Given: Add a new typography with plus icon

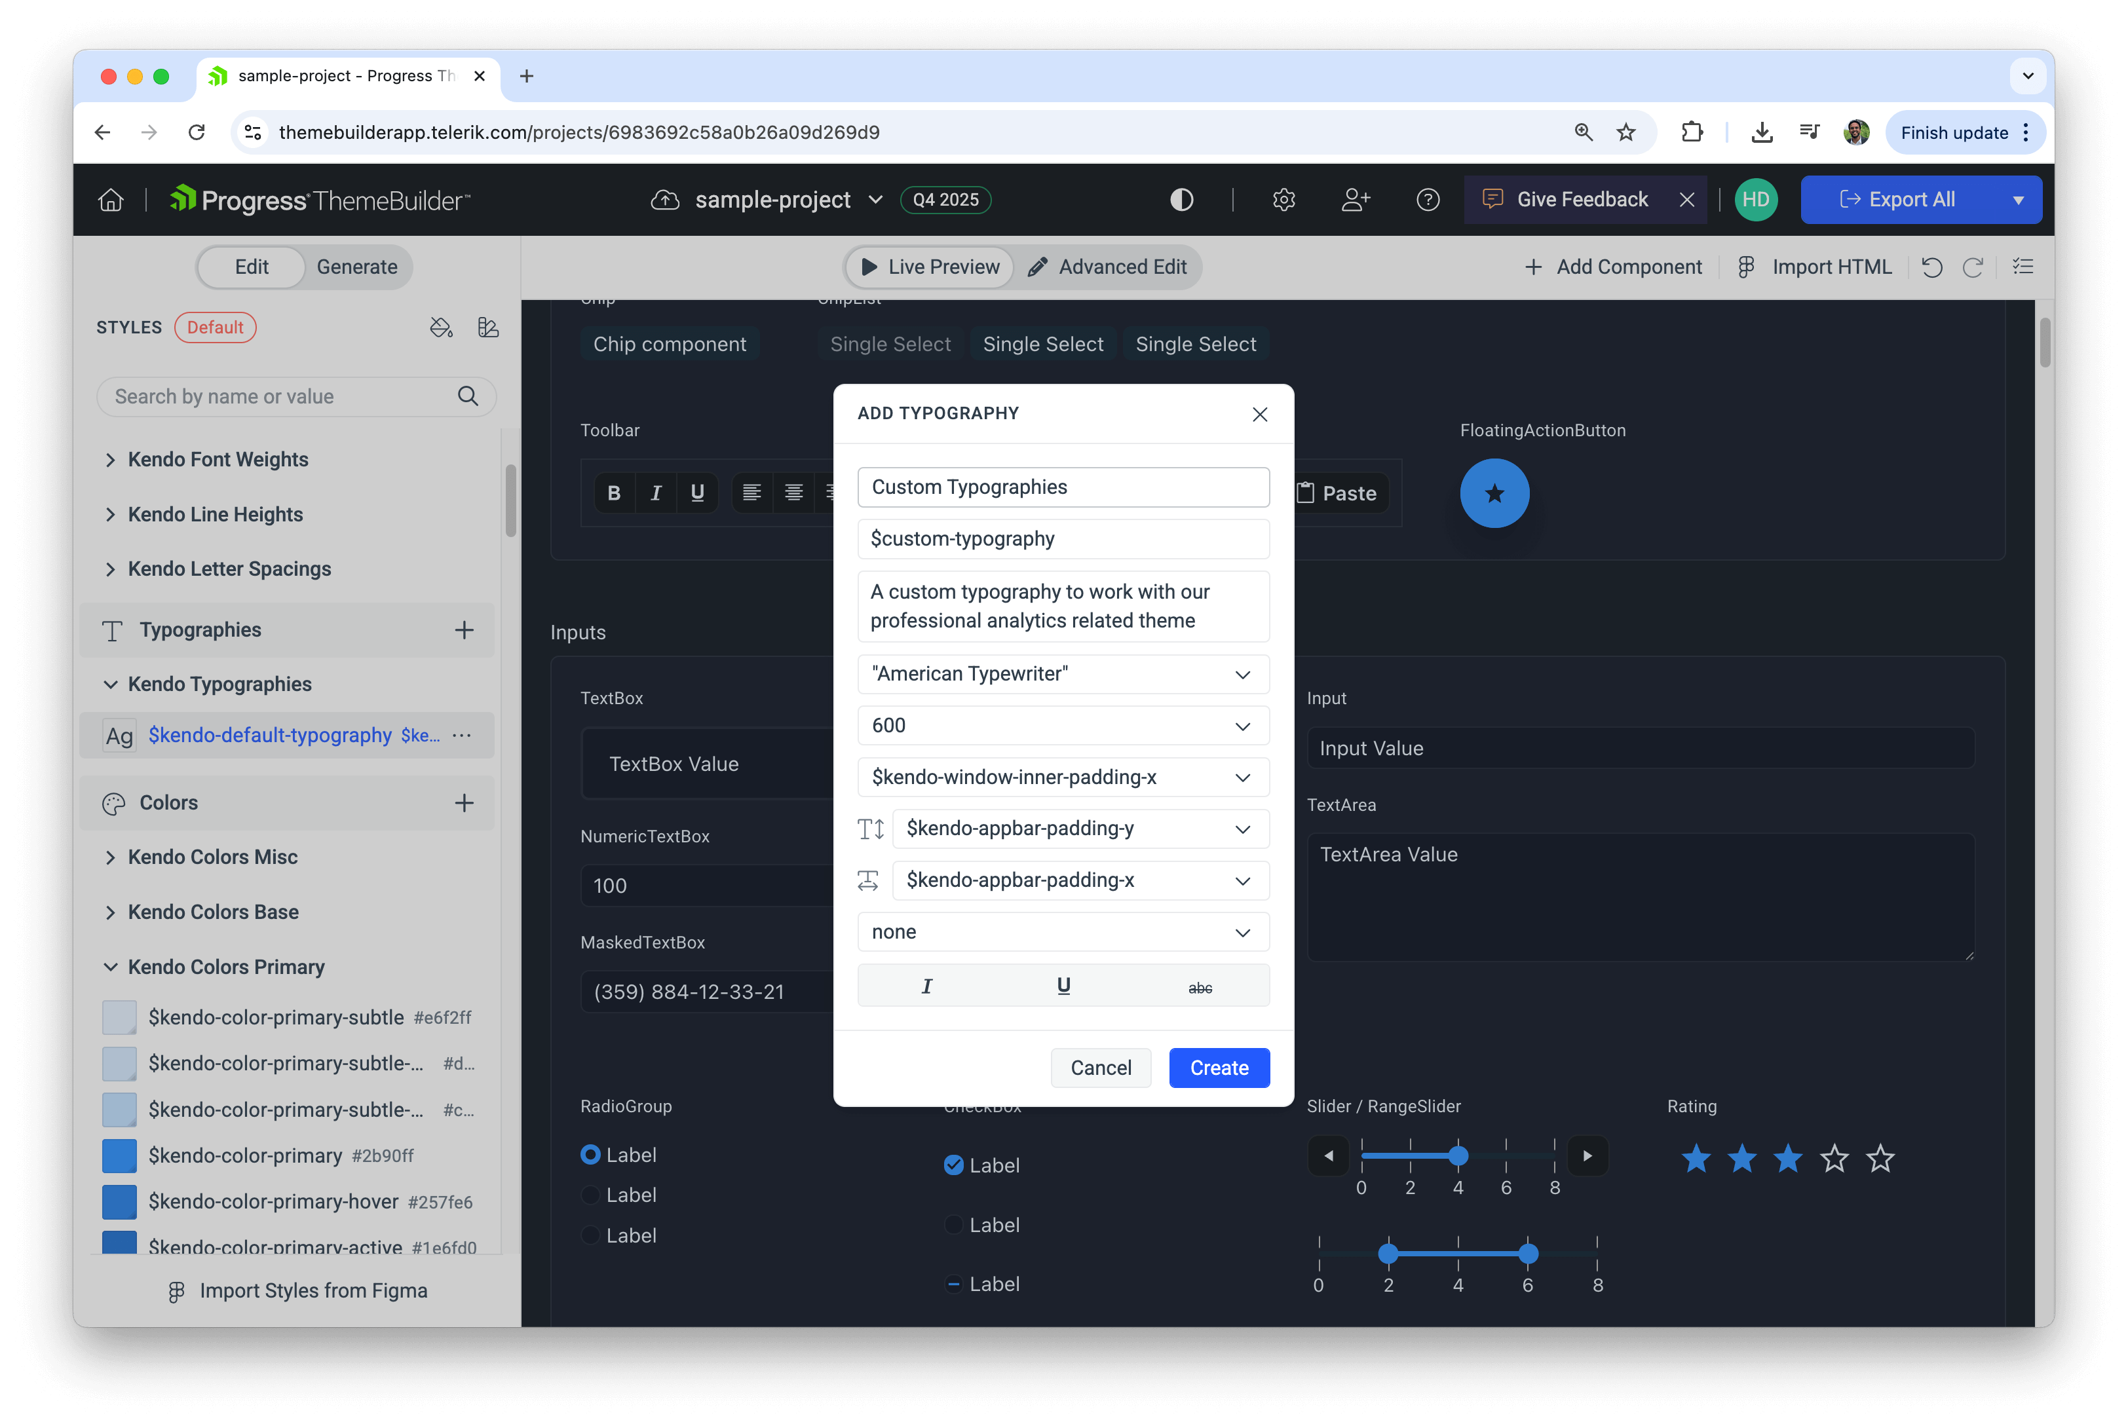Looking at the screenshot, I should [464, 630].
